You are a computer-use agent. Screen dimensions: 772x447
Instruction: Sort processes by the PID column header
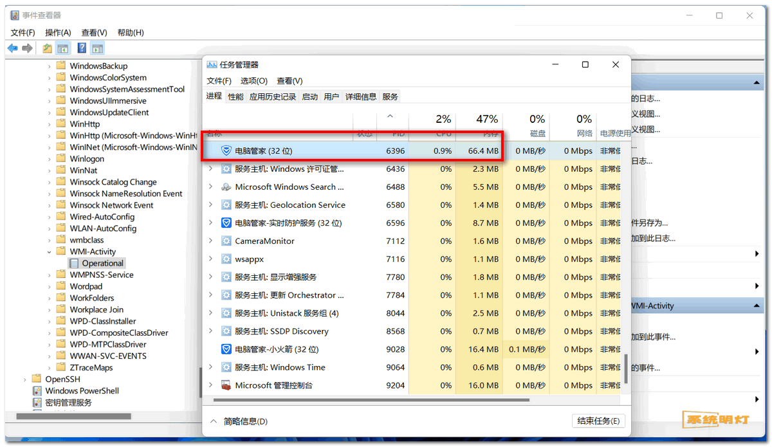392,125
